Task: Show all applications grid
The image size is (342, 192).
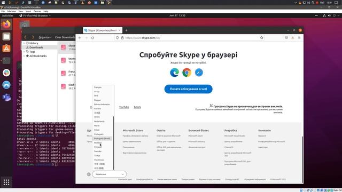Action: (x=6, y=182)
